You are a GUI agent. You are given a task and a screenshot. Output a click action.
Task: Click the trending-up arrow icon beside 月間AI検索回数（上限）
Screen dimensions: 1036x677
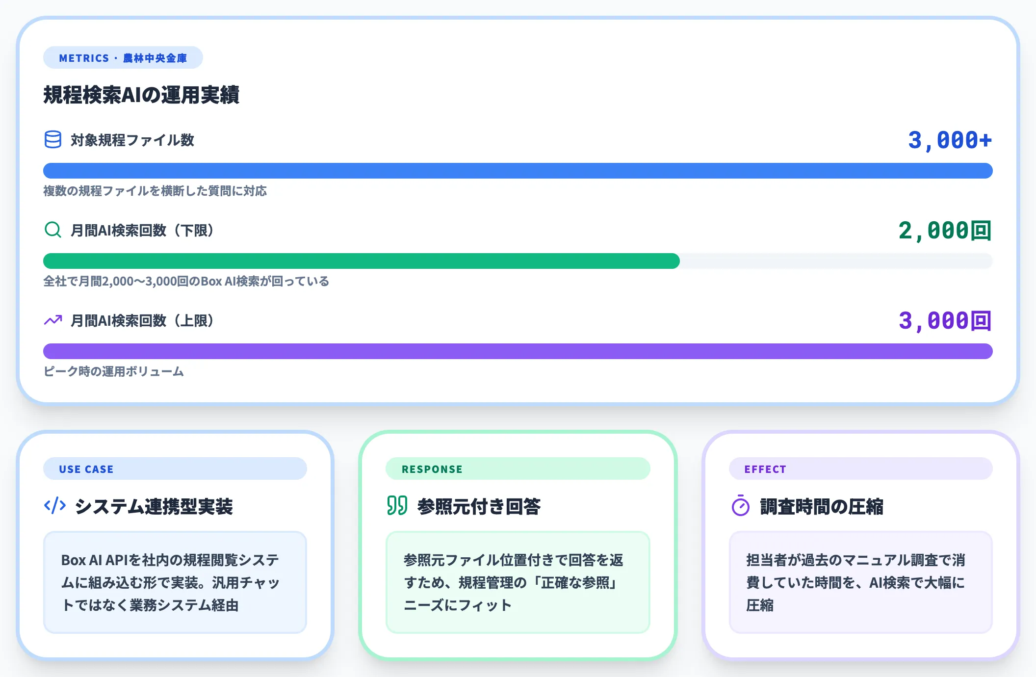(x=53, y=320)
